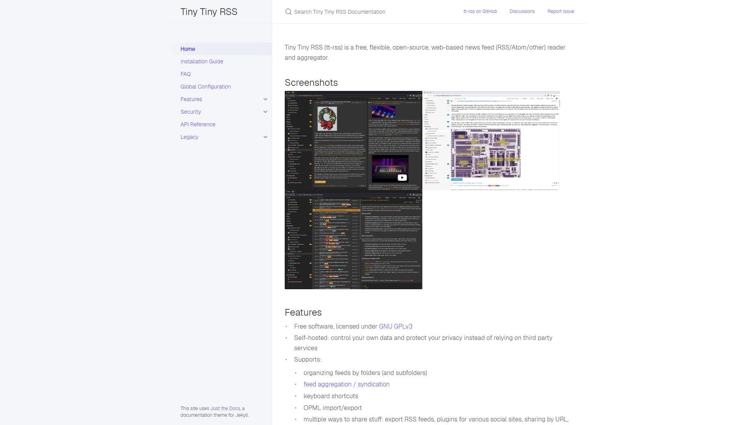
Task: Follow the GNU GPLv3 link
Action: [x=396, y=326]
